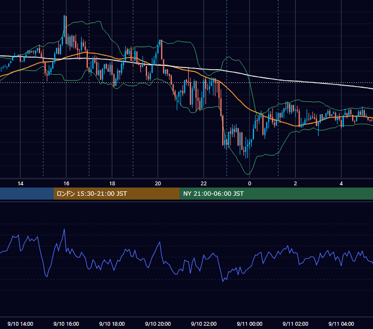Click the 9/10 22:00 time label

(x=204, y=324)
